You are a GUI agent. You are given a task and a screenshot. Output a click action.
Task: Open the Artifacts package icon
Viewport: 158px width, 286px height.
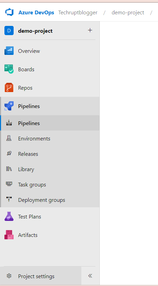[x=9, y=235]
